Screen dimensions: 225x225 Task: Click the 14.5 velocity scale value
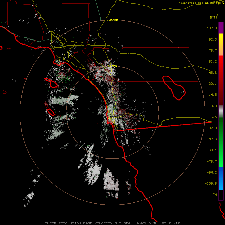(213, 95)
